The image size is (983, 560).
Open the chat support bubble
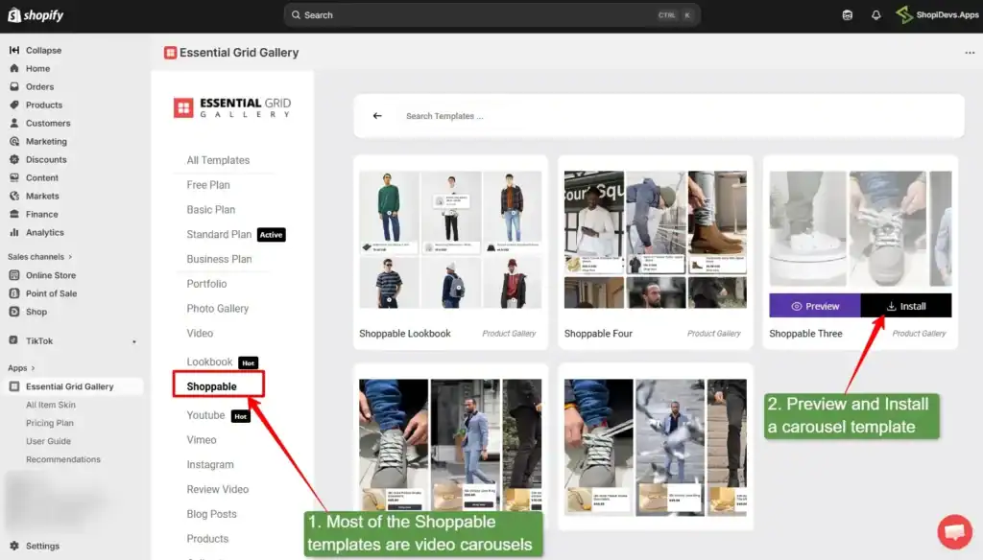coord(955,531)
